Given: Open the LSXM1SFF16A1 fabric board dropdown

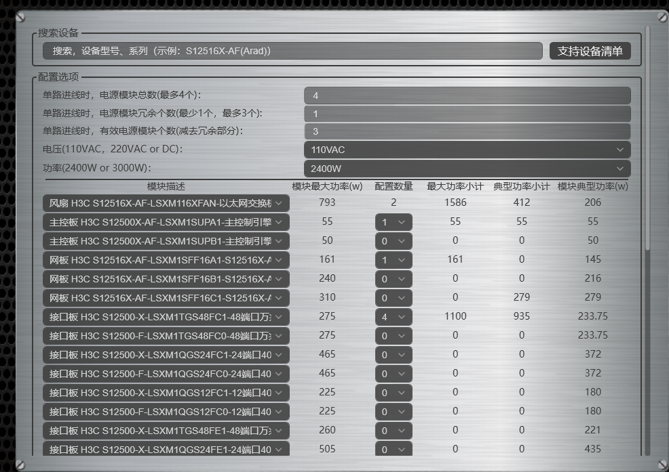Looking at the screenshot, I should coord(166,260).
